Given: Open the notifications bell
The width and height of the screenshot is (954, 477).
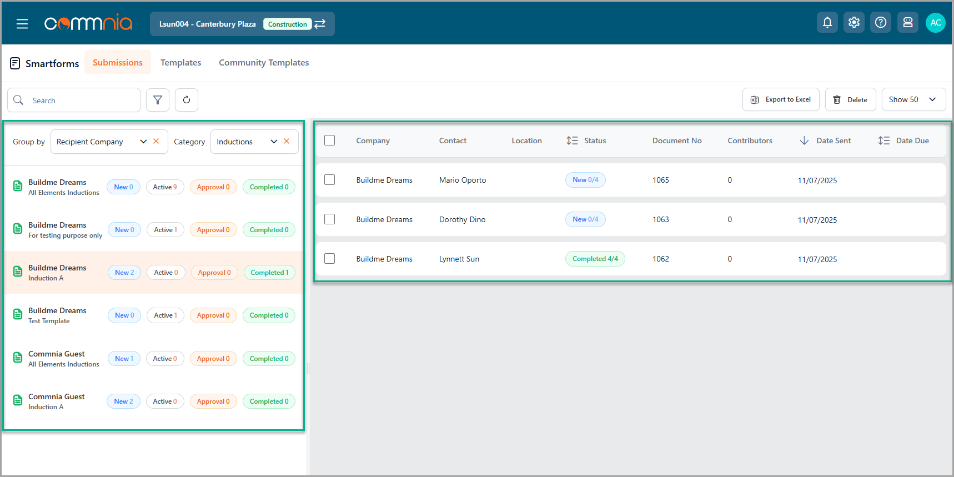Looking at the screenshot, I should (827, 22).
